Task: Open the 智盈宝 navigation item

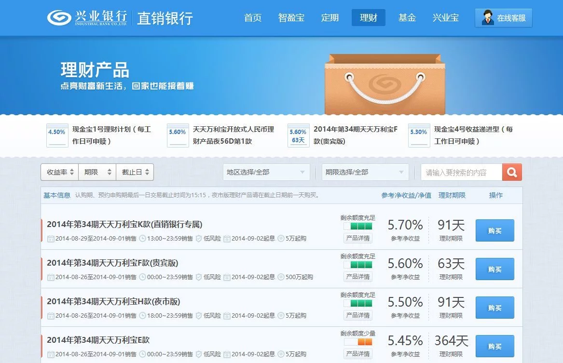Action: 291,17
